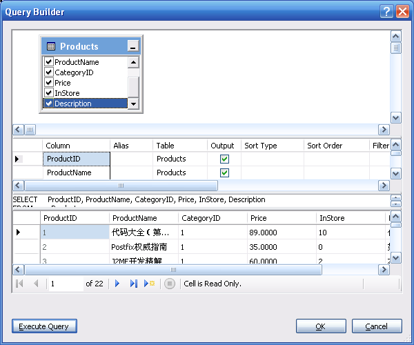Click the current record number field

[66, 284]
